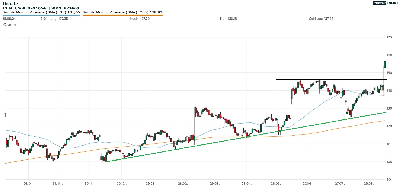
Task: Click the green ascending trend line
Action: [x=246, y=137]
